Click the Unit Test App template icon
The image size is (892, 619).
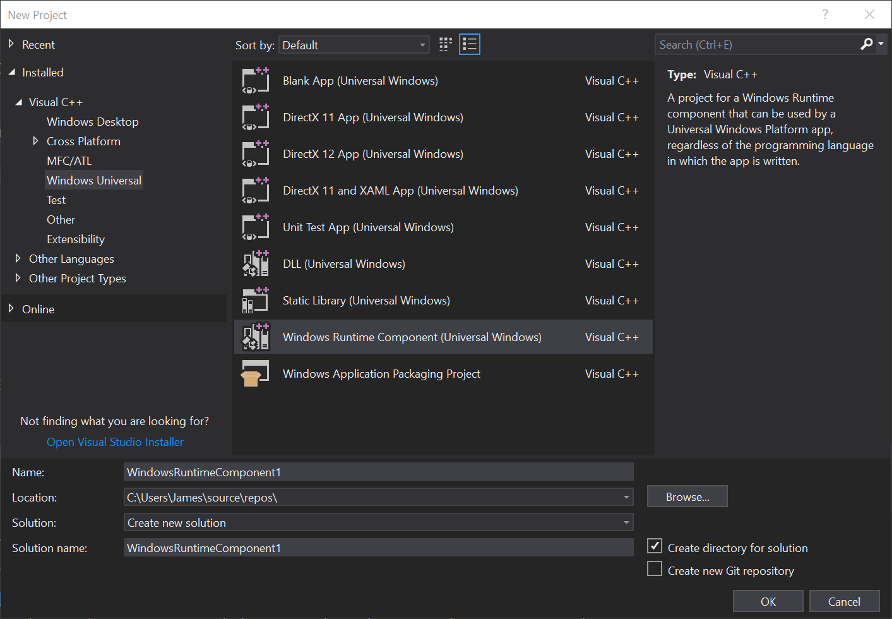pos(255,227)
